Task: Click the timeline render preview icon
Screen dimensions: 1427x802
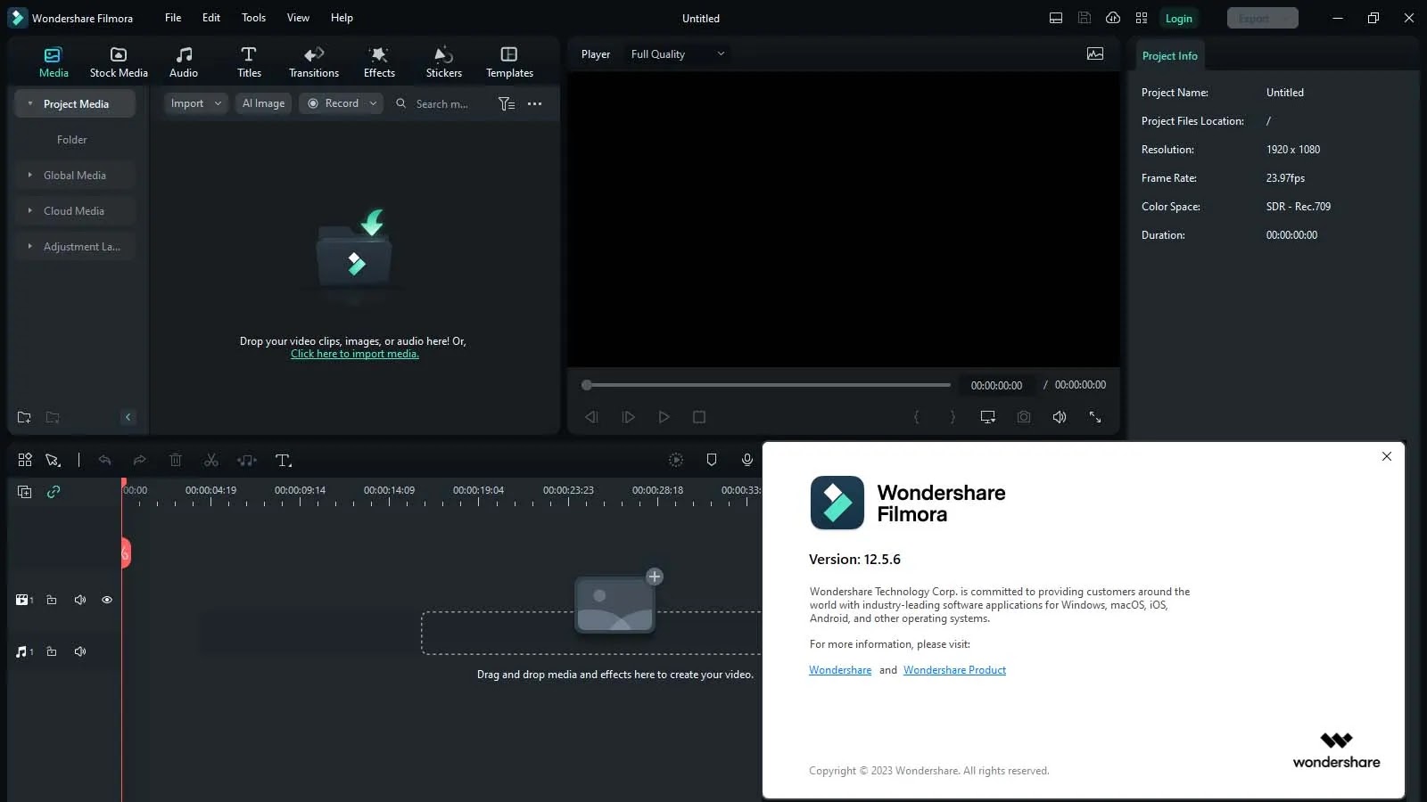Action: (x=676, y=460)
